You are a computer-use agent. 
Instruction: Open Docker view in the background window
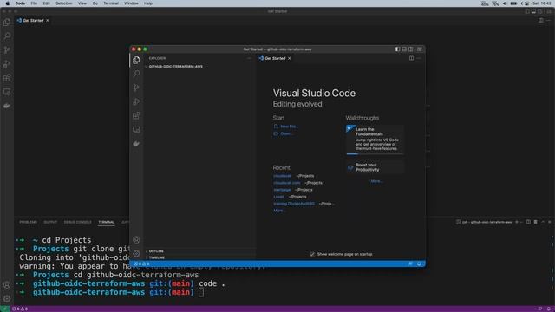tap(7, 106)
